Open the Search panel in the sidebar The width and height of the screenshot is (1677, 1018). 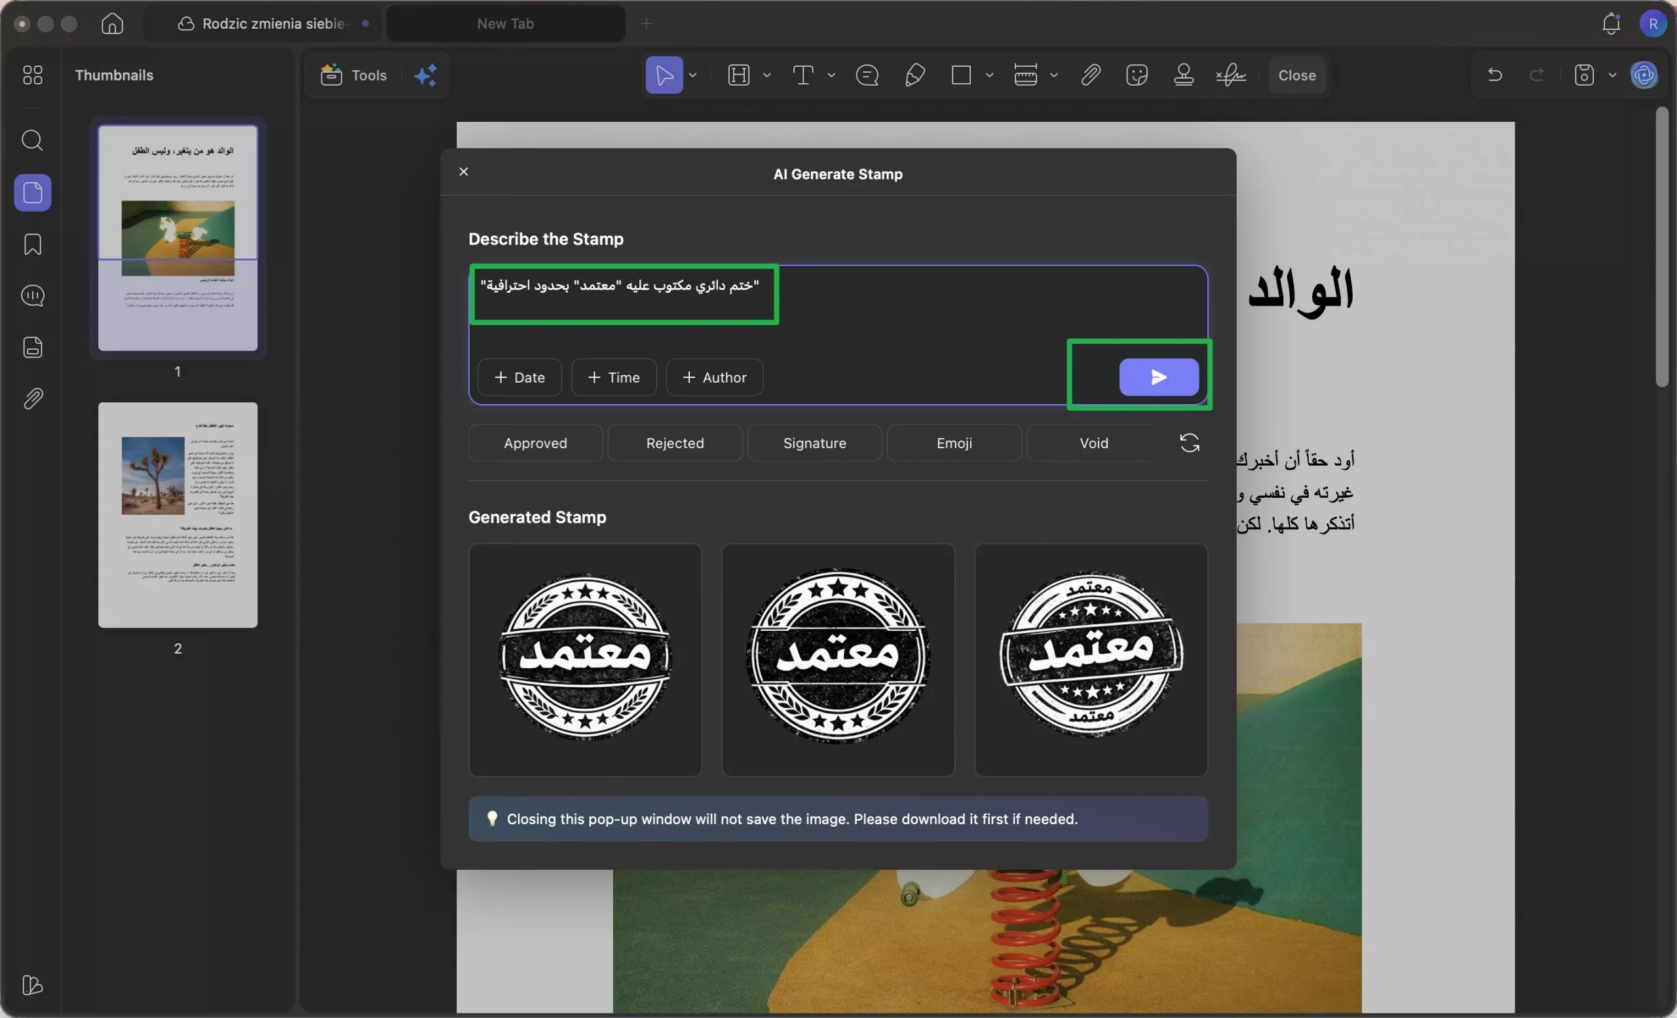(32, 140)
